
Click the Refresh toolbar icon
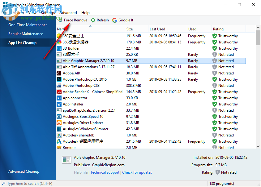pos(92,20)
